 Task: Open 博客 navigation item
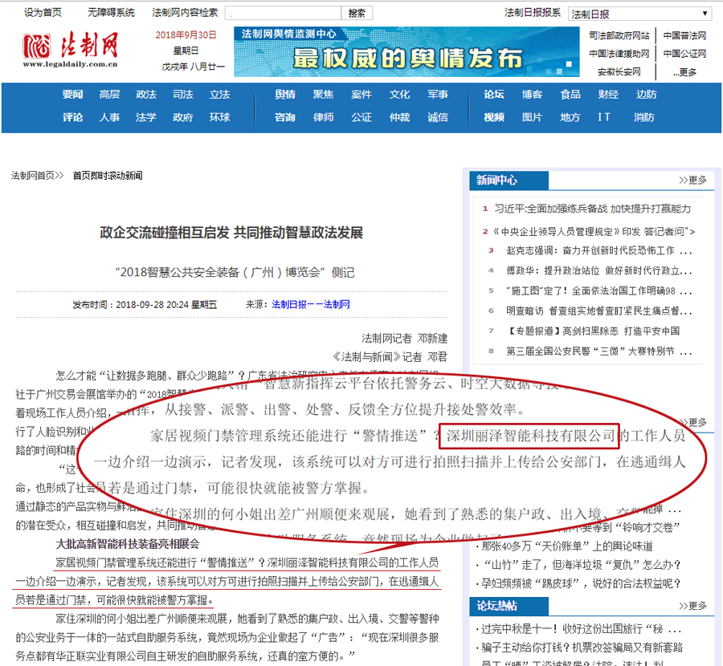click(532, 95)
